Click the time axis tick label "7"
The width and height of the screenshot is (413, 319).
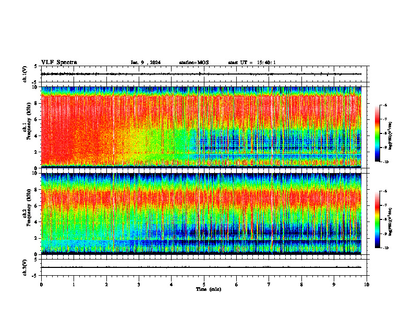pos(269,285)
